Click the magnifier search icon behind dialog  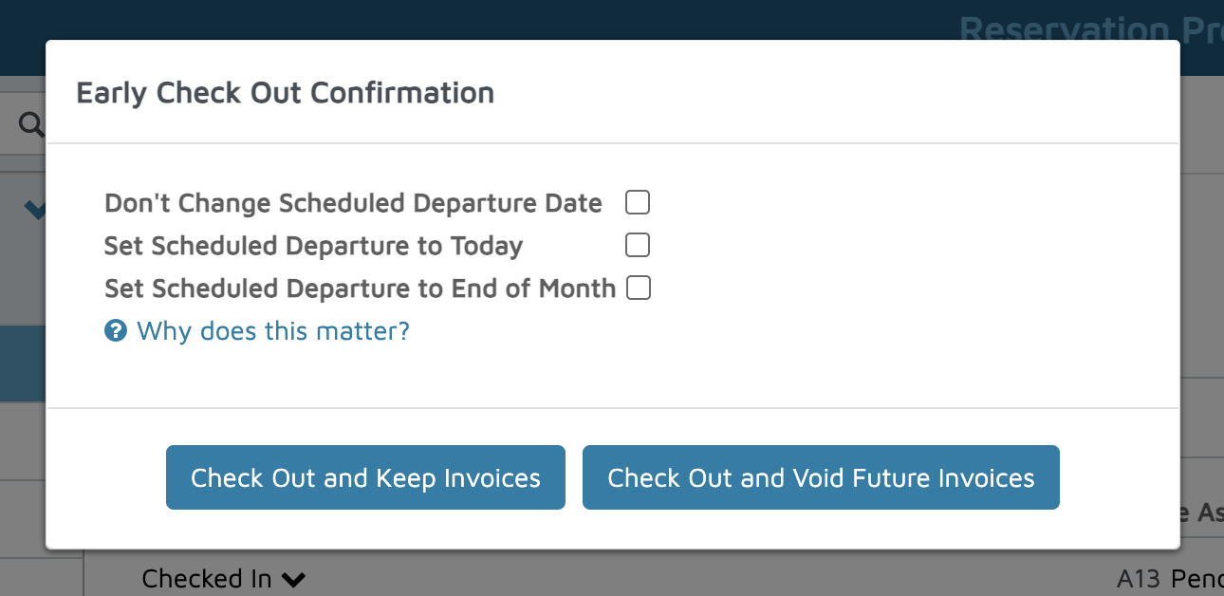[x=31, y=124]
